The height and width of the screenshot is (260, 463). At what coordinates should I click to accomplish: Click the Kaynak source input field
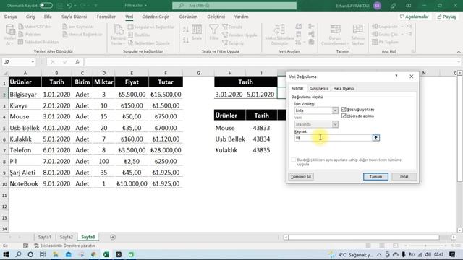334,138
